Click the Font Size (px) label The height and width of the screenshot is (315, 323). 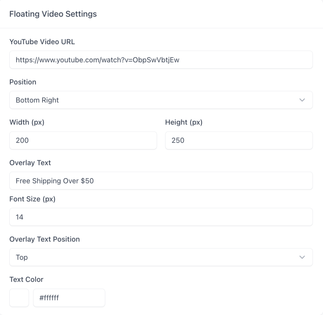(x=32, y=199)
